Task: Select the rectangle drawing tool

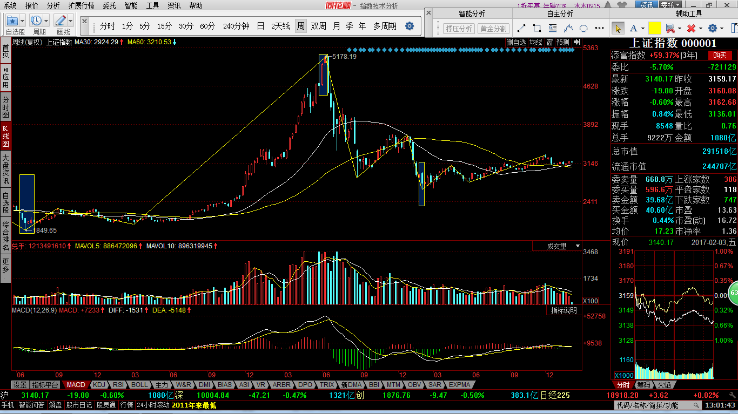Action: pos(537,28)
